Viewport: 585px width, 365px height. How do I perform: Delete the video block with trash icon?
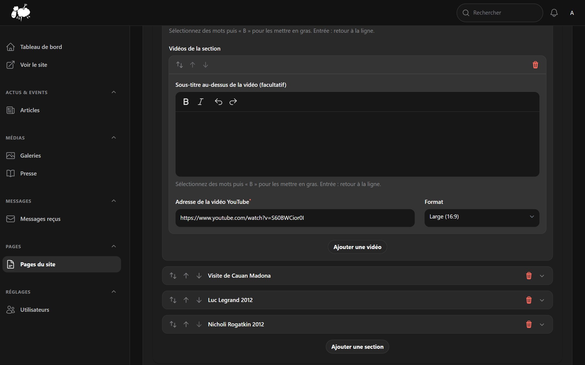point(535,65)
